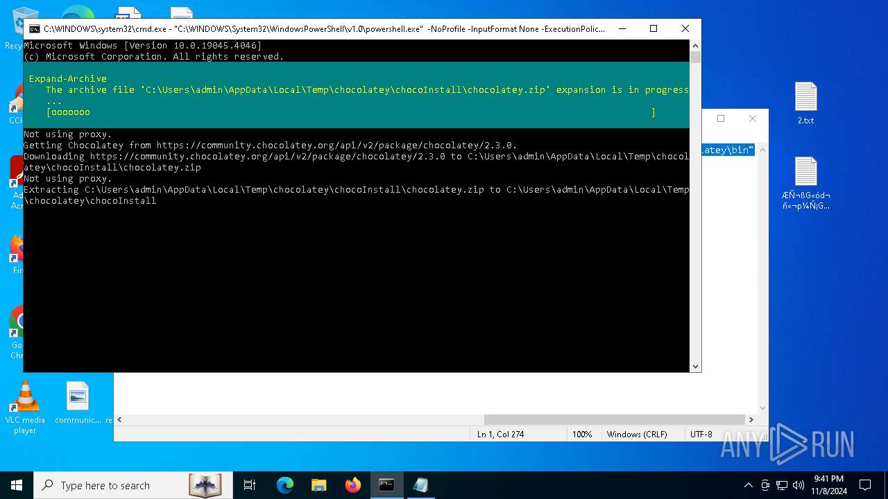Image resolution: width=888 pixels, height=499 pixels.
Task: Maximize the cmd.exe window
Action: coord(654,29)
